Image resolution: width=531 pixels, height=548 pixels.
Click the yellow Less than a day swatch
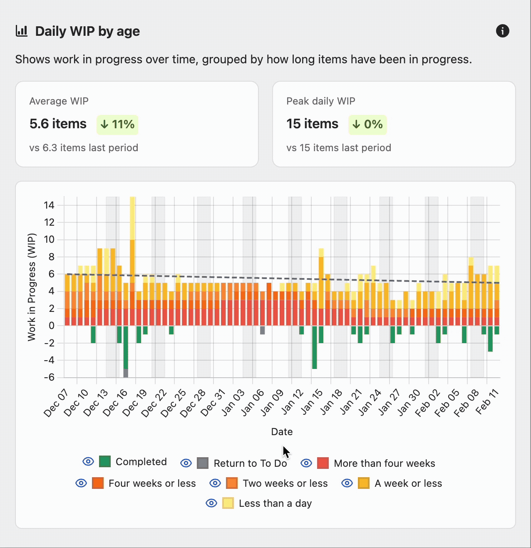coord(228,503)
